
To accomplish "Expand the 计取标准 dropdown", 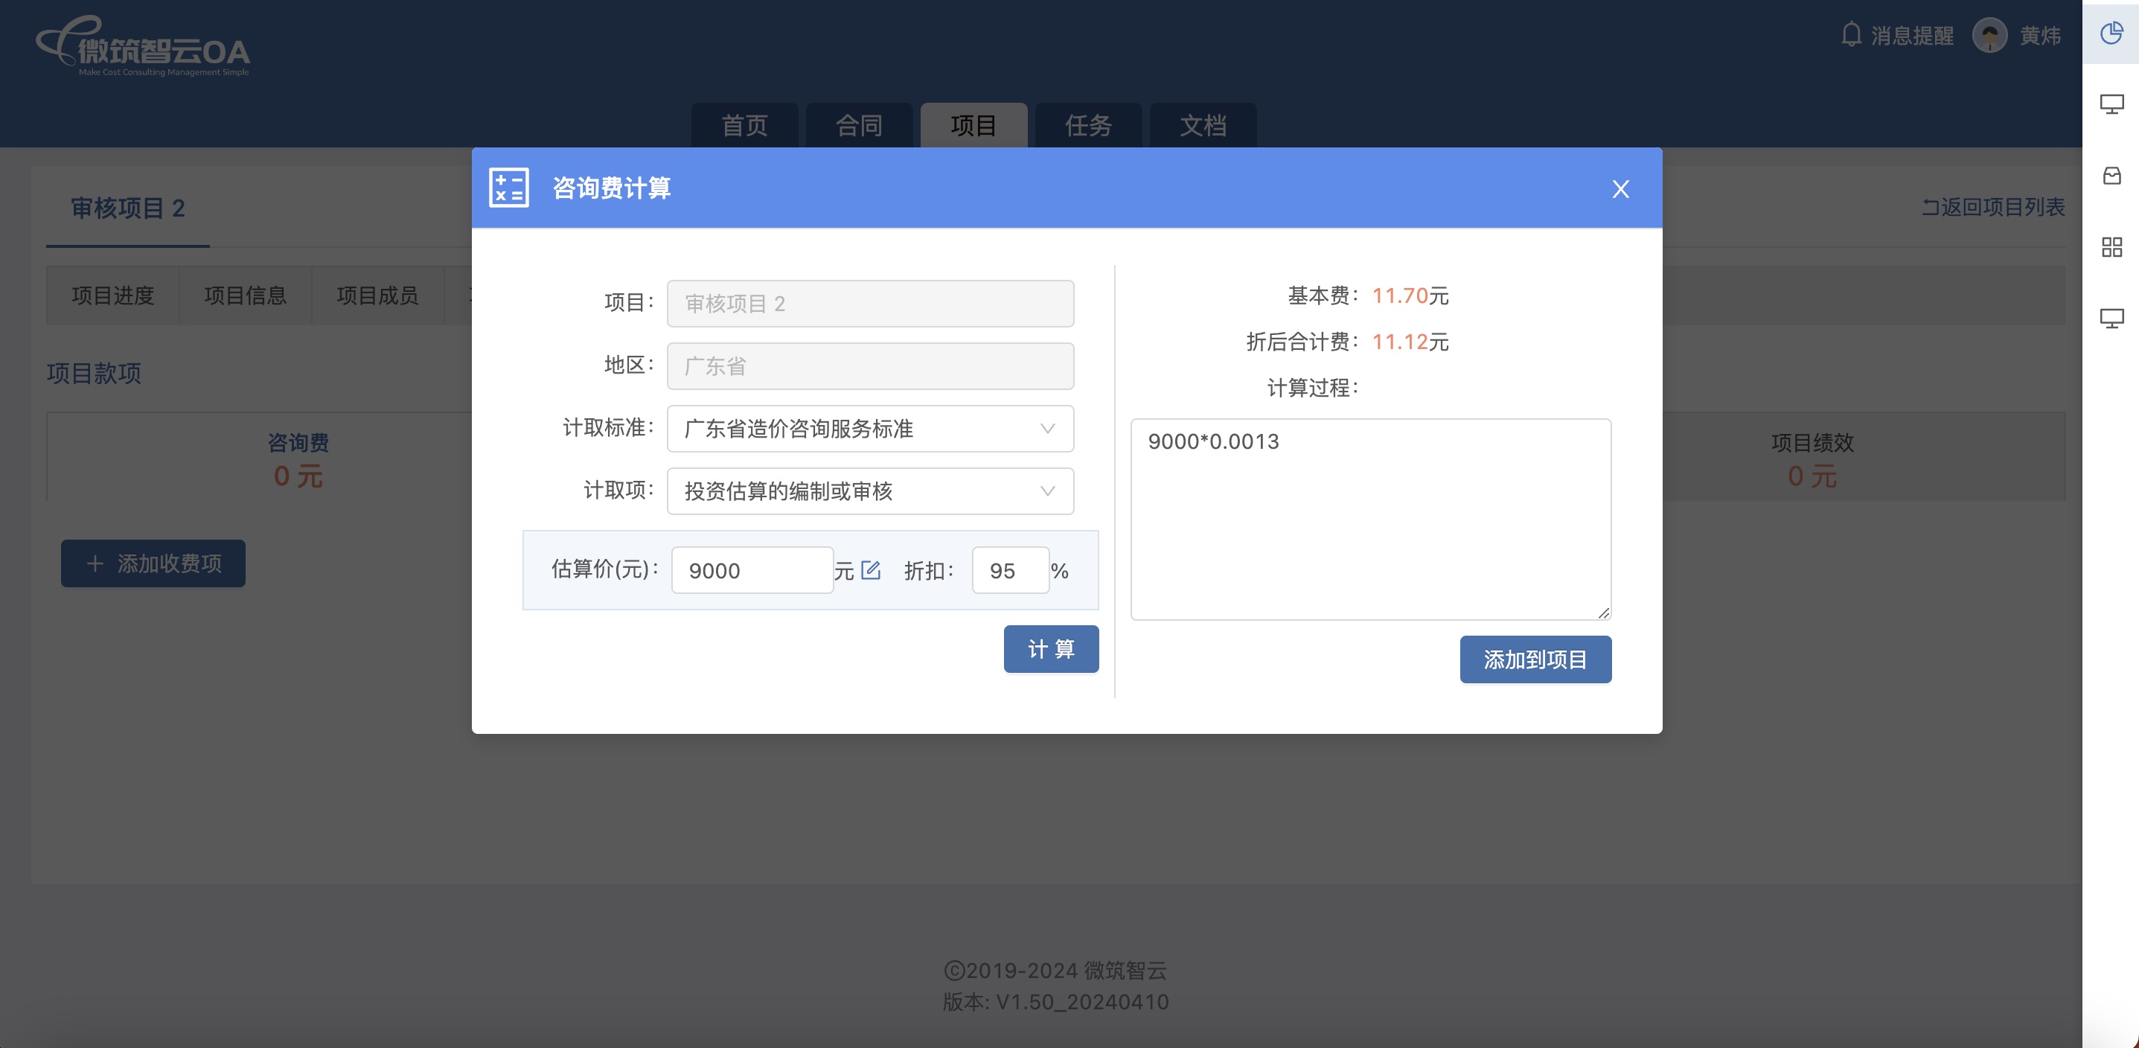I will point(869,429).
